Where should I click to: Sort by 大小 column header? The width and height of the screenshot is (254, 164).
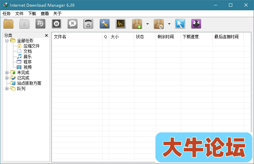[x=122, y=37]
